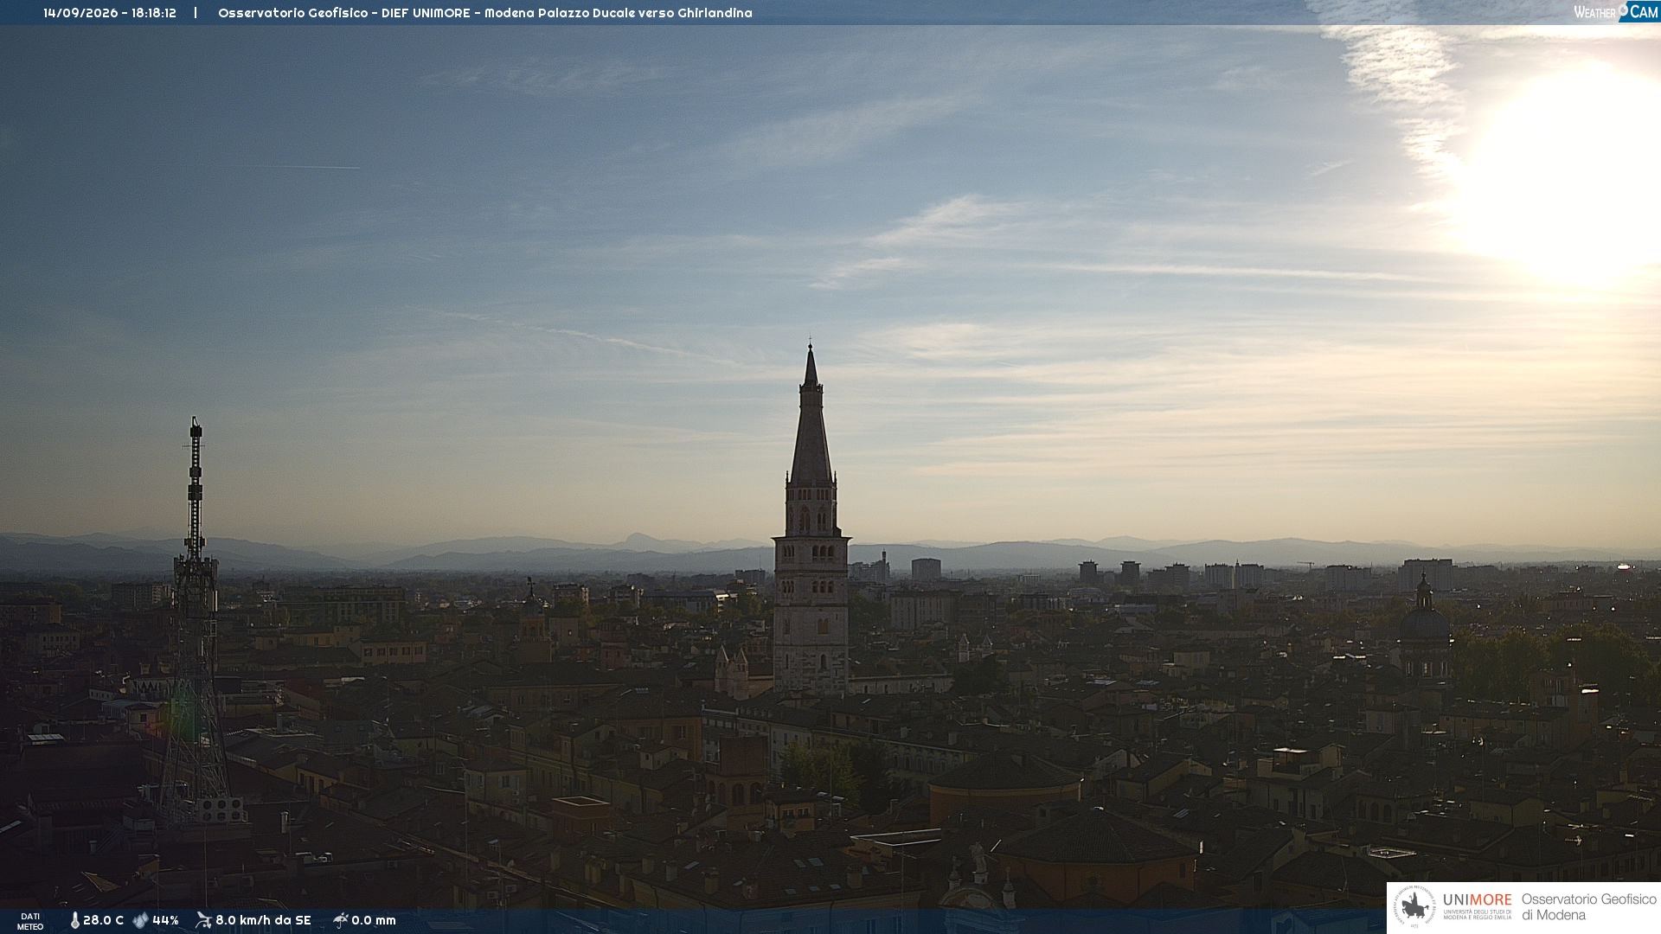Click Osservatorio Geofisico di Modena caption
This screenshot has width=1661, height=934.
(1588, 907)
